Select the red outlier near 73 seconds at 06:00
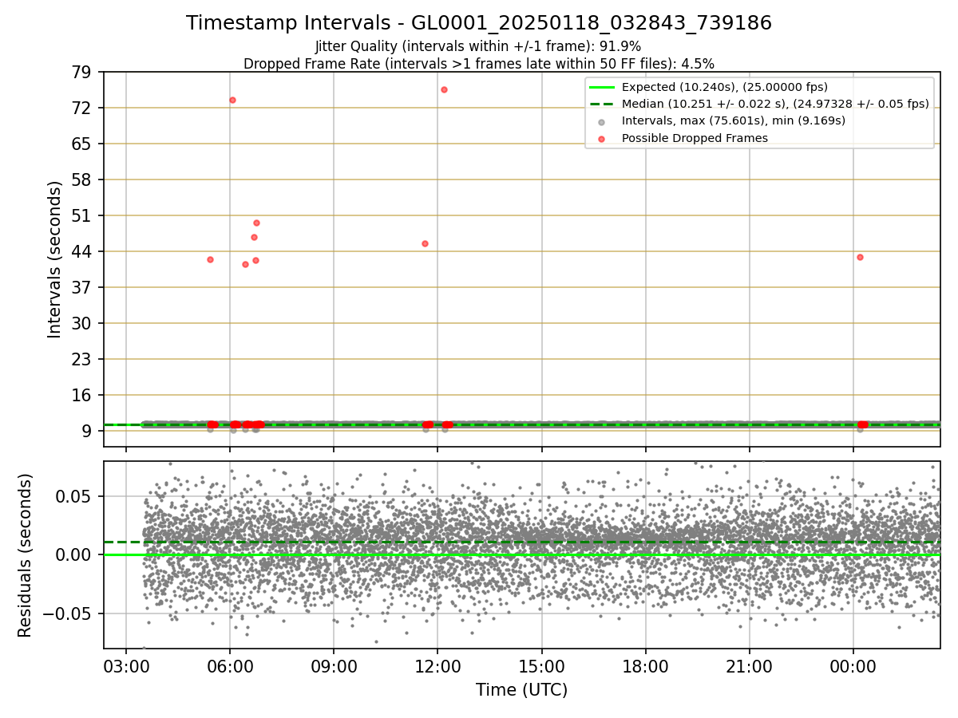The image size is (958, 718). tap(232, 100)
